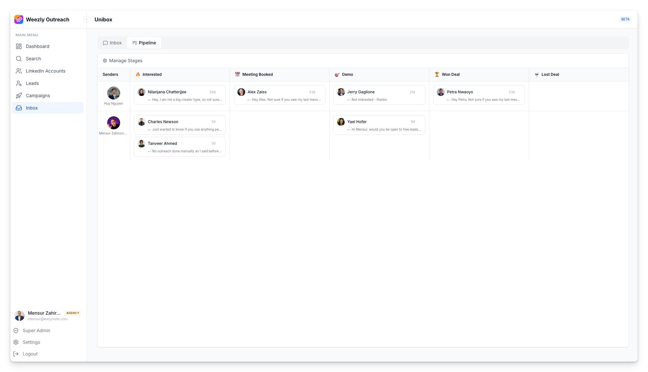This screenshot has width=648, height=372.
Task: Click the Lost Deal skull icon
Action: (x=537, y=75)
